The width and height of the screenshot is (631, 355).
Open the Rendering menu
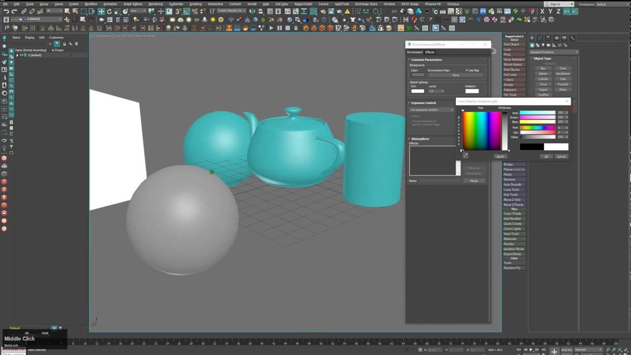point(155,4)
